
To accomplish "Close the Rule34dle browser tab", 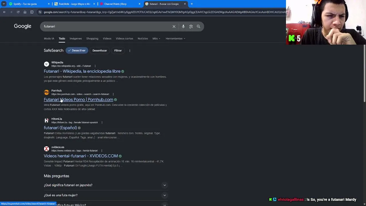I will 94,4.
